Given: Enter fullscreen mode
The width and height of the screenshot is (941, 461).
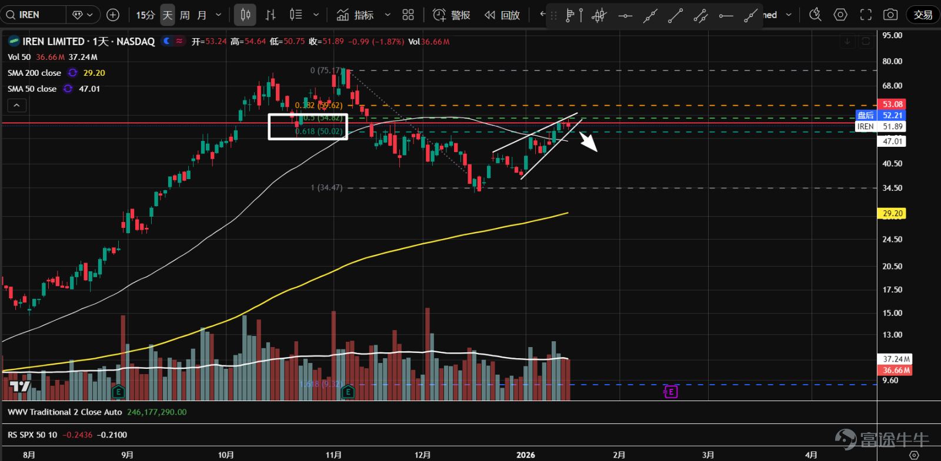Looking at the screenshot, I should tap(866, 15).
